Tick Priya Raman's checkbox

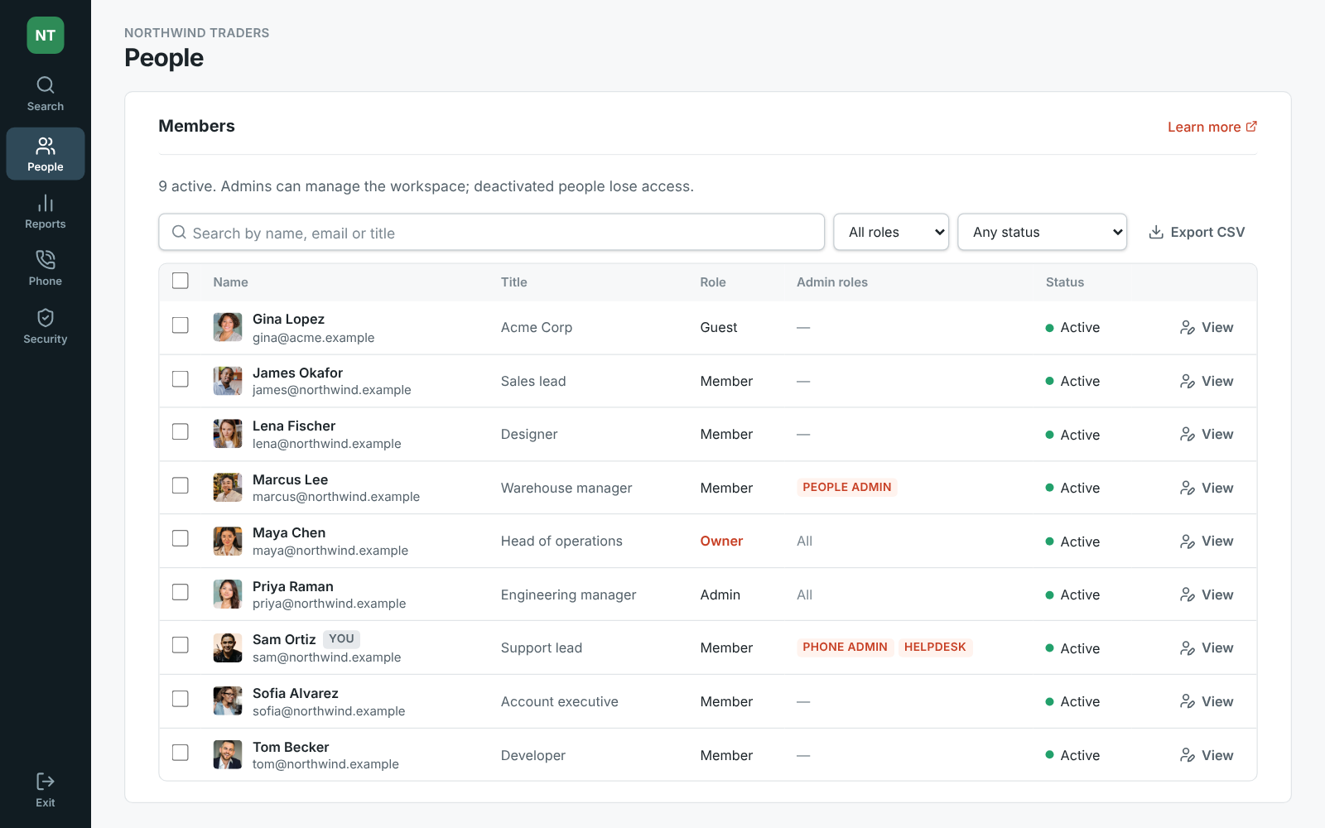coord(181,593)
